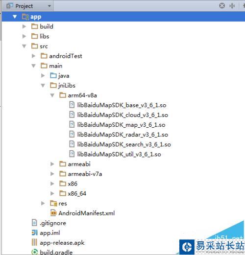Screen dimensions: 245x255
Task: Click file icon of libBaiduMapSDK_base_v3_6_1.so
Action: point(72,105)
